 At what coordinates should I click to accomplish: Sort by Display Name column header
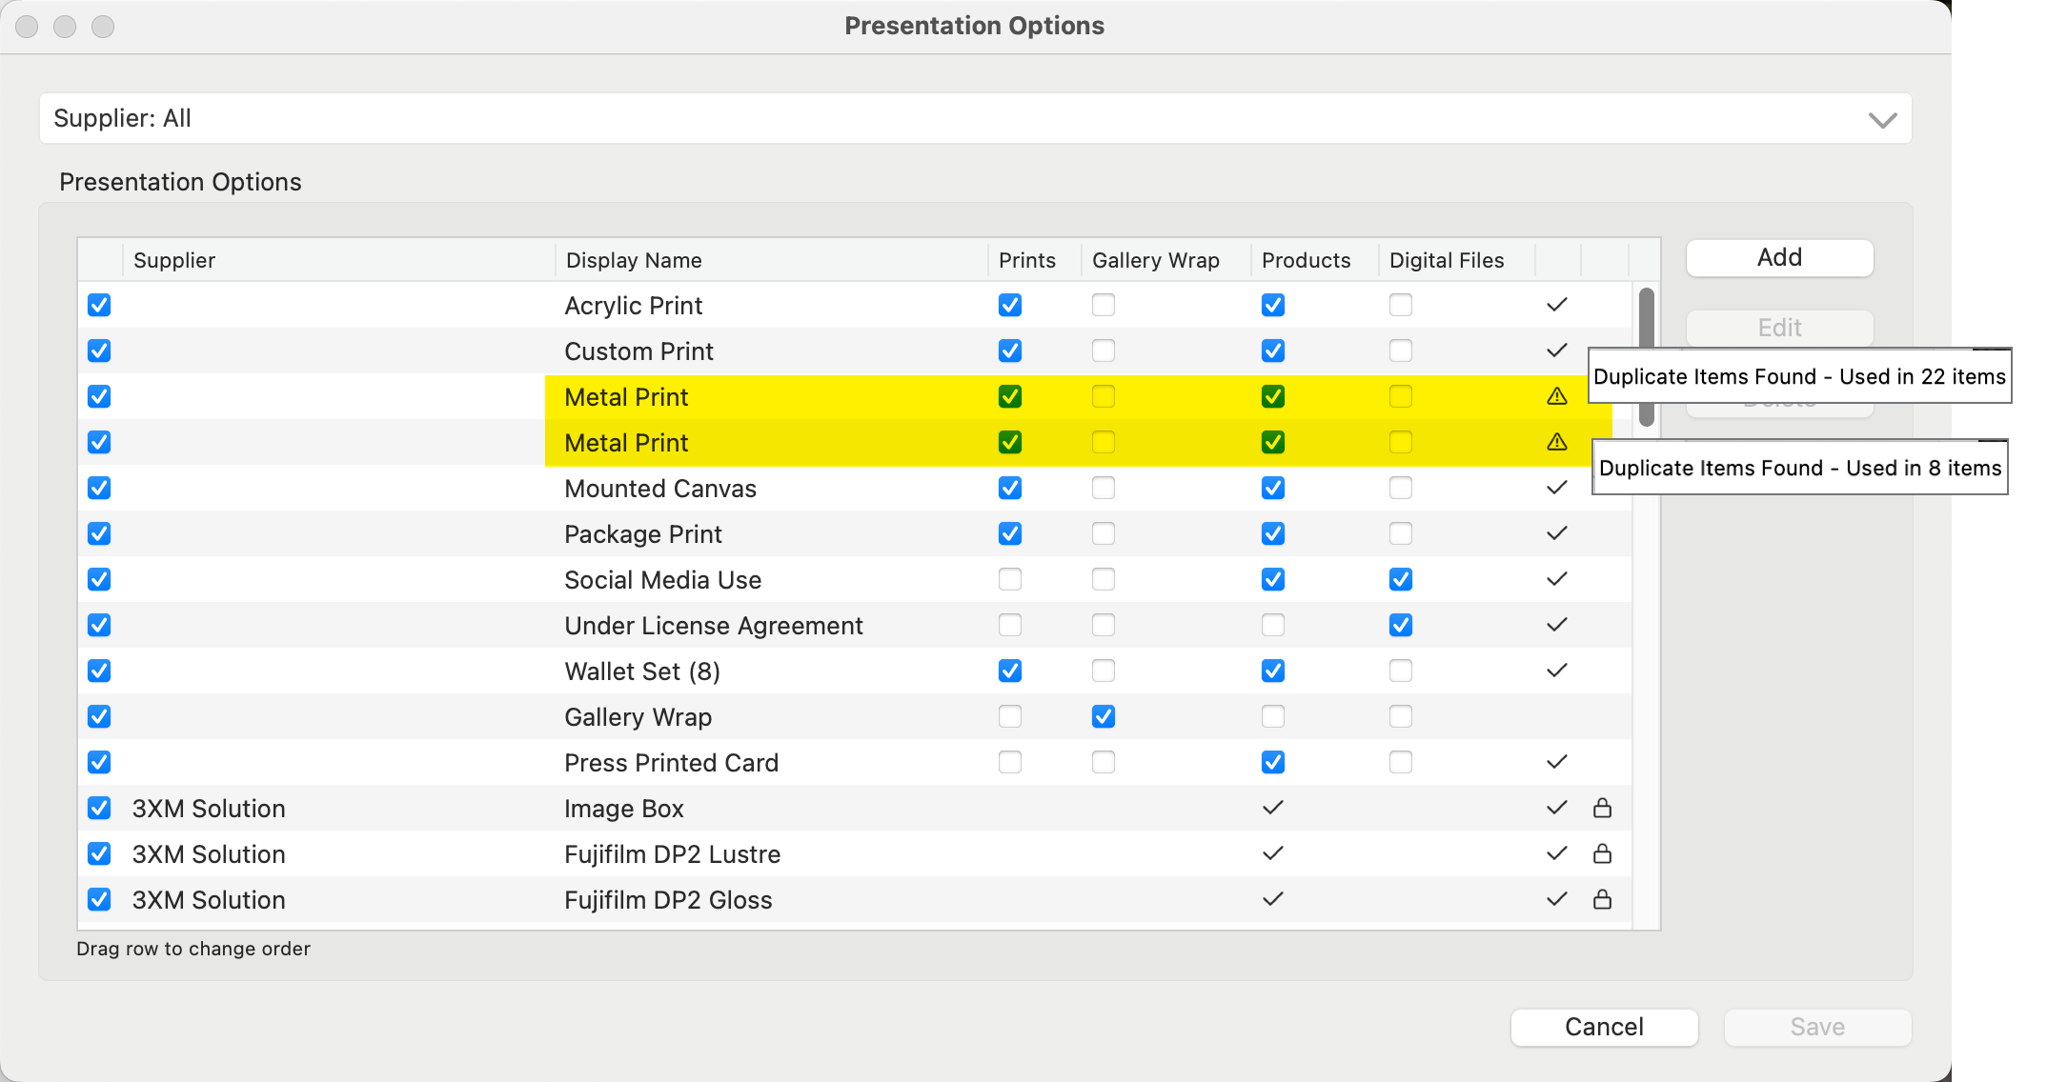[634, 260]
